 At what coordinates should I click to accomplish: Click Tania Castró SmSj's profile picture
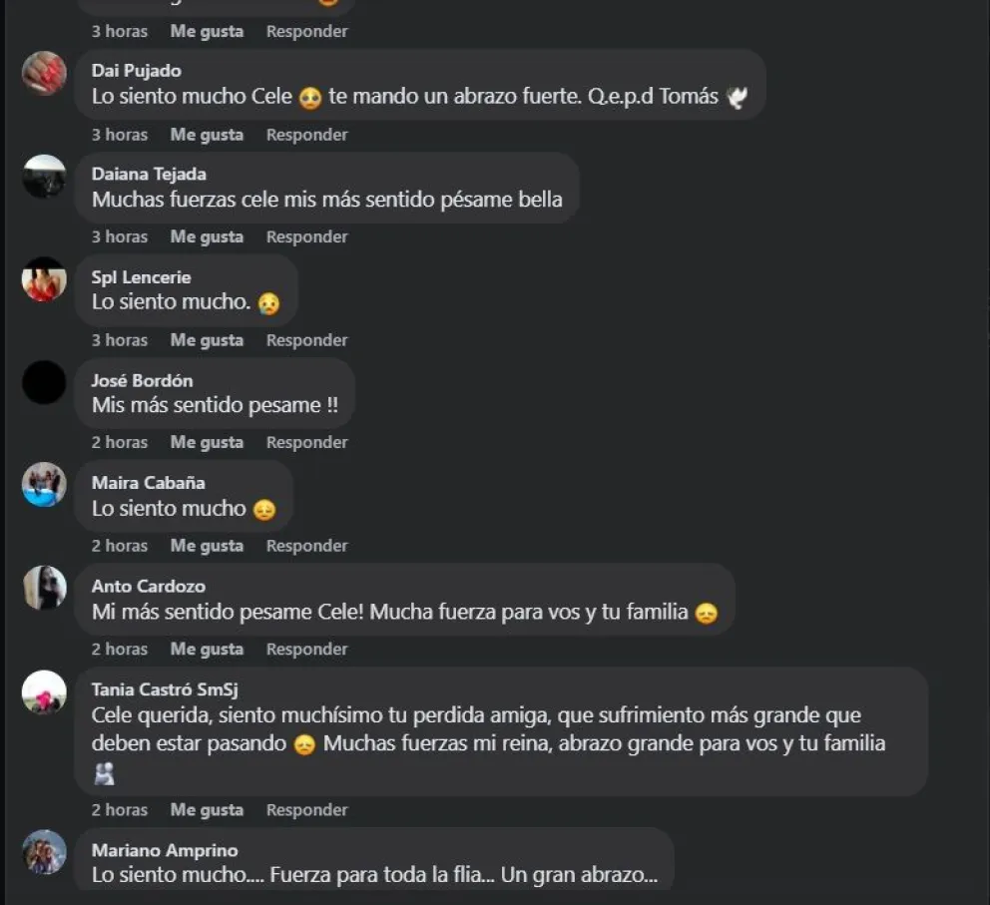pos(44,692)
